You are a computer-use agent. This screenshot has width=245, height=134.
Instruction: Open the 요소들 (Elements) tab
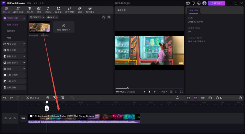58,10
